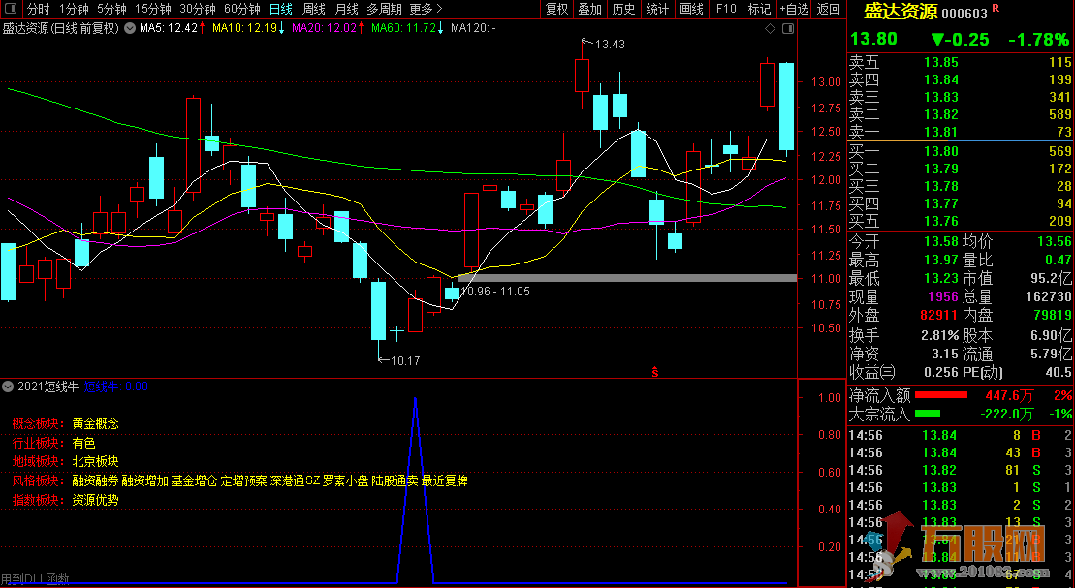Click the 最高 value 13.97
Screen dimensions: 1075x588
940,260
